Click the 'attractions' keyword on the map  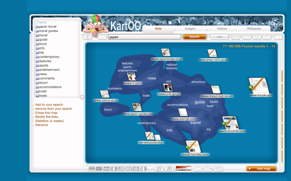(x=198, y=82)
